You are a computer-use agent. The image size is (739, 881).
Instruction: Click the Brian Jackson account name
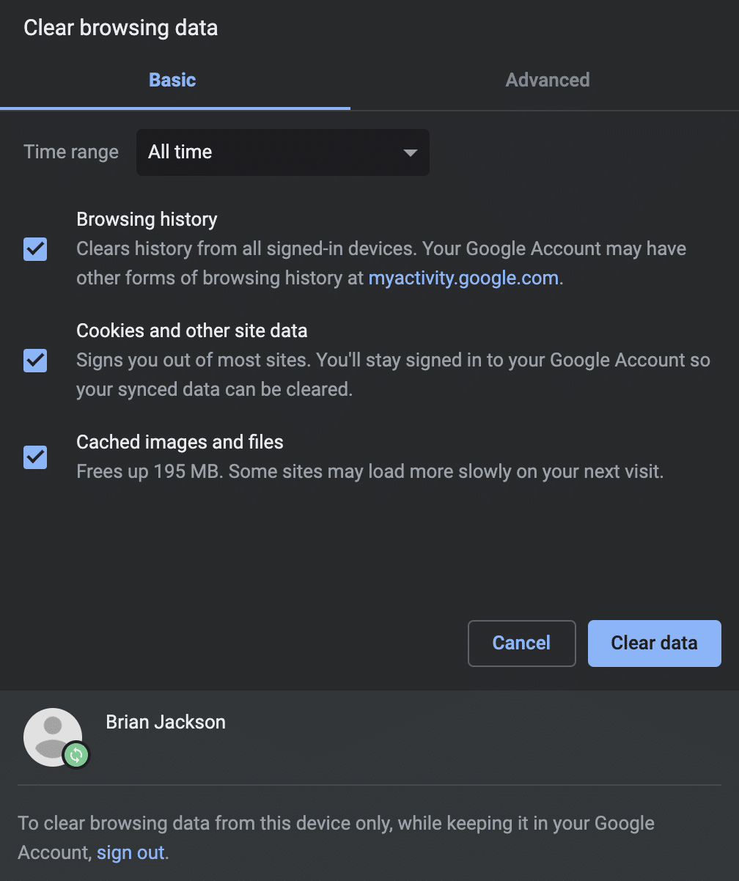(165, 722)
